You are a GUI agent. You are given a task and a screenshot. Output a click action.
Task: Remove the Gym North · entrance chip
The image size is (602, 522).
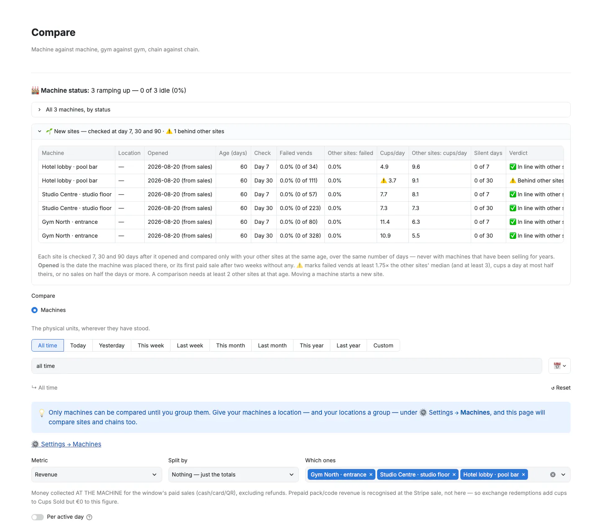[x=371, y=475]
